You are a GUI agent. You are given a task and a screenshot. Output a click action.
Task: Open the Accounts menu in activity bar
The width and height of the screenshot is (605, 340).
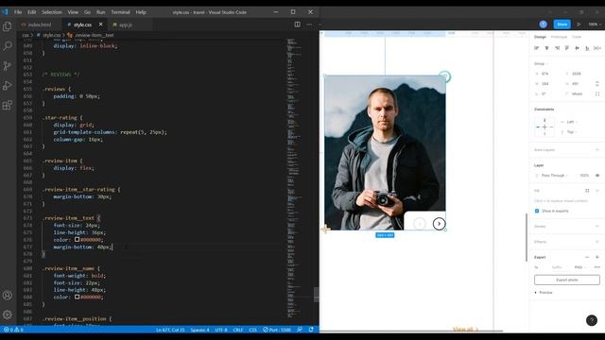(x=7, y=296)
